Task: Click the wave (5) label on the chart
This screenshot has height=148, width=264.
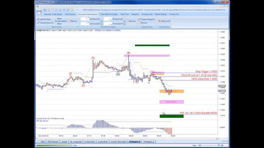Action: 128,53
